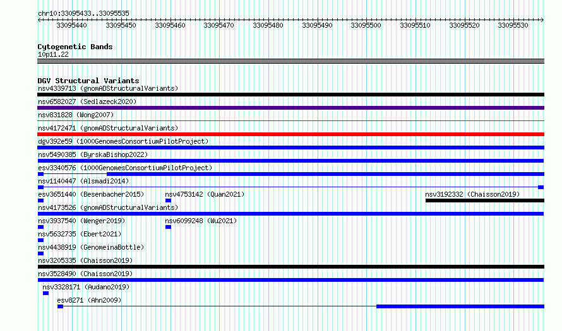Click the 33095440 ruler tick label
Image resolution: width=562 pixels, height=331 pixels.
coord(72,25)
